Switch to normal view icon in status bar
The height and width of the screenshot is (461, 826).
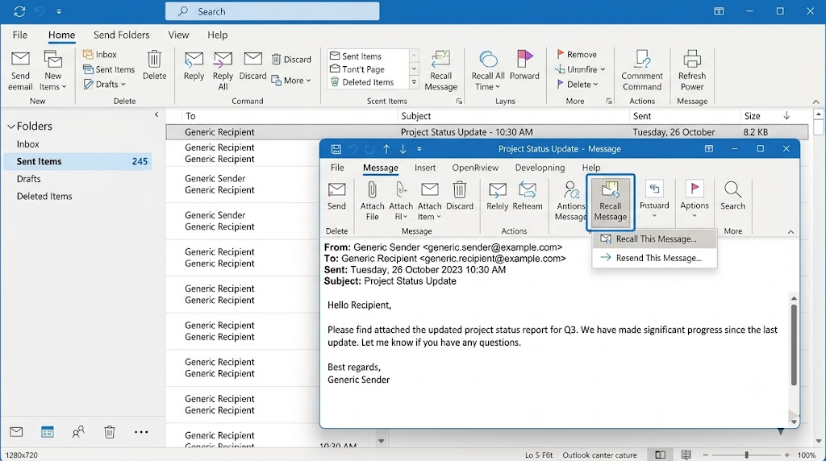coord(660,455)
